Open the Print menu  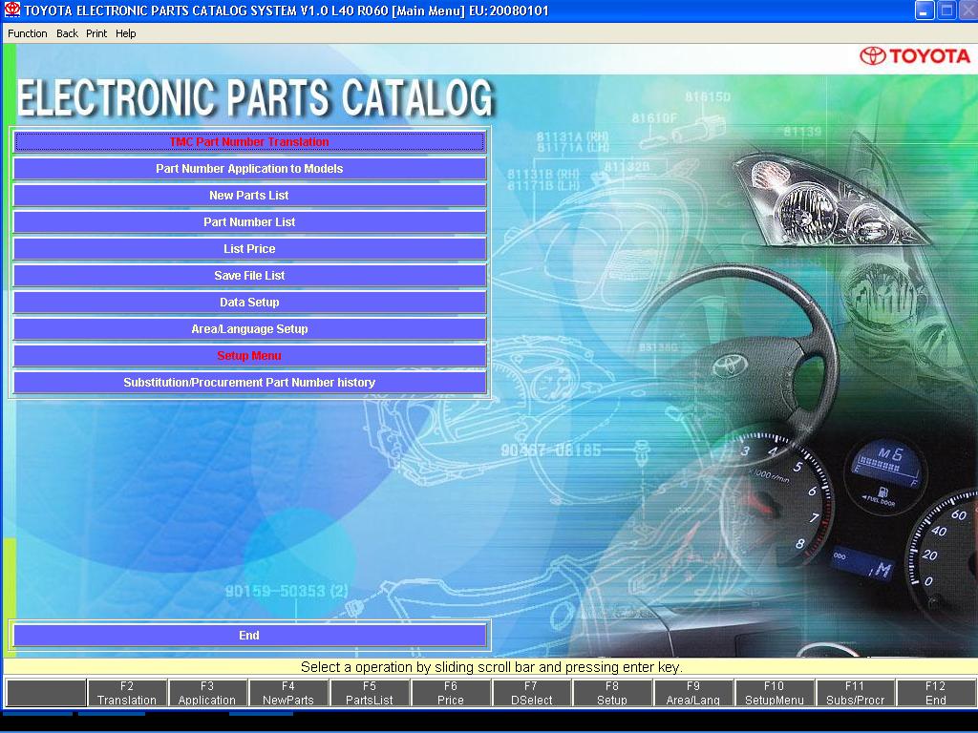[96, 33]
